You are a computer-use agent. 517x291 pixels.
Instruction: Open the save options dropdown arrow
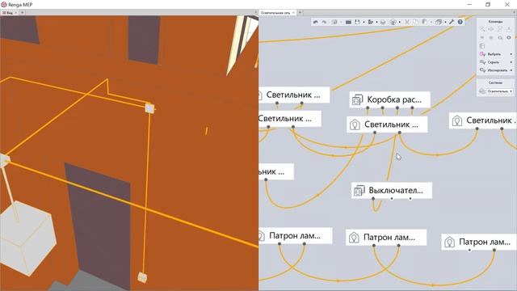tap(364, 22)
